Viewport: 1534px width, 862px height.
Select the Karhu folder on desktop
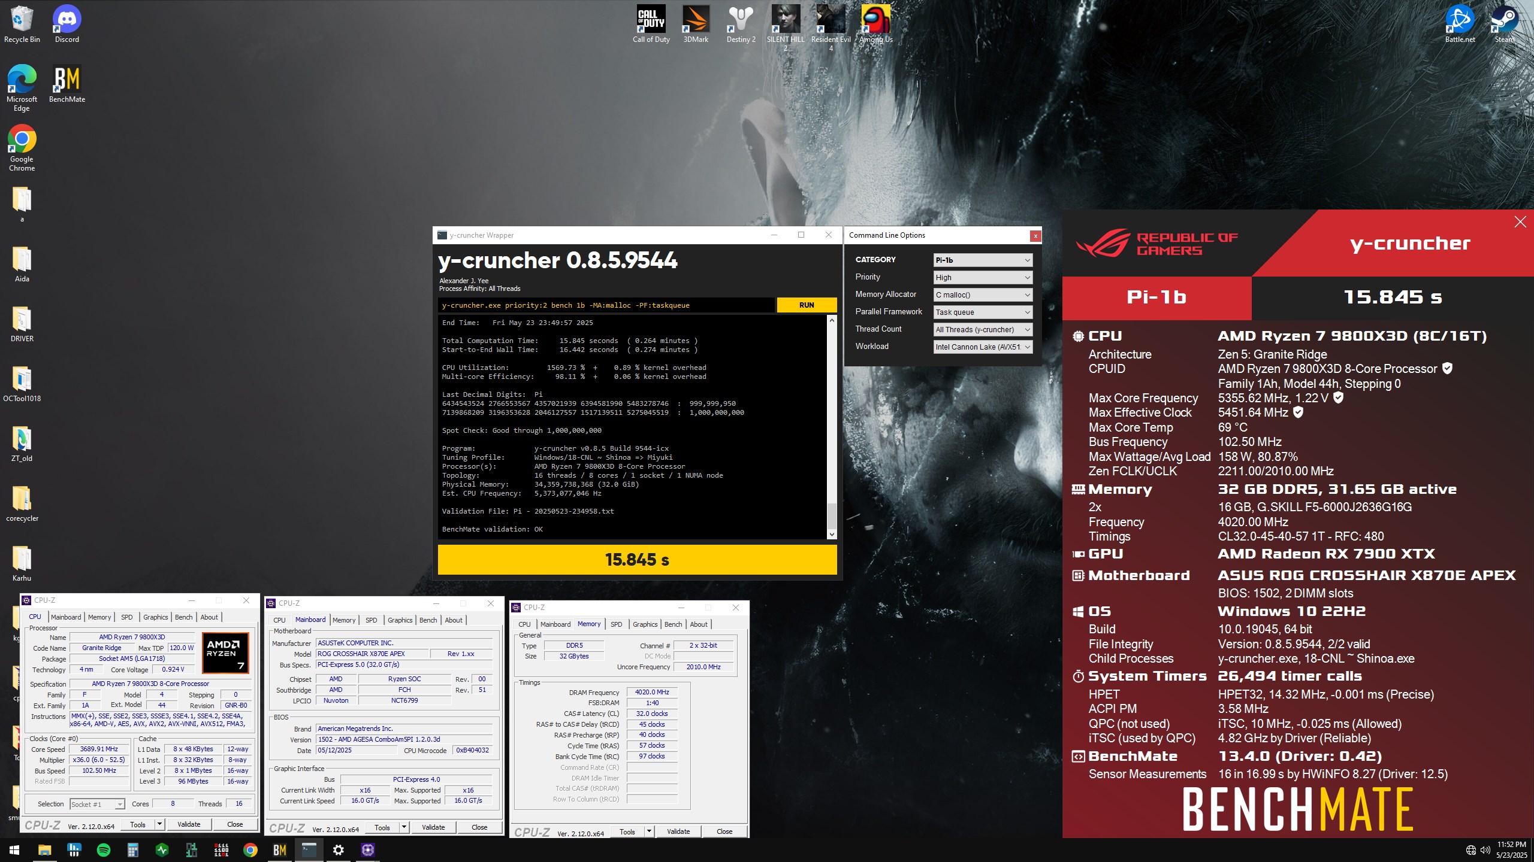point(22,563)
